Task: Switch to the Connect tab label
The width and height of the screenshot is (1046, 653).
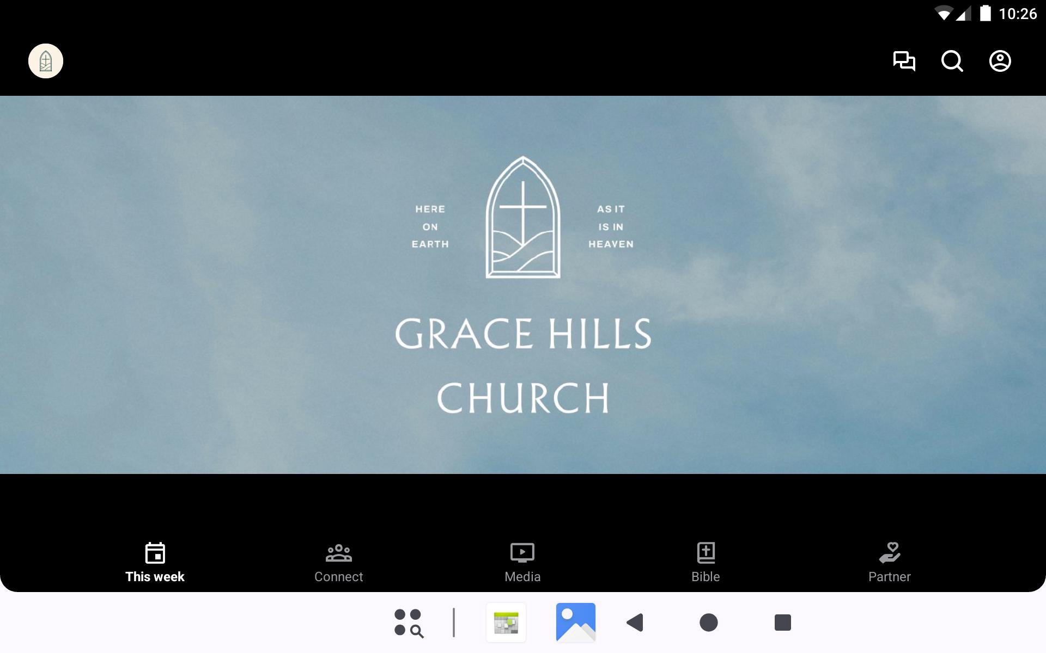Action: click(338, 577)
